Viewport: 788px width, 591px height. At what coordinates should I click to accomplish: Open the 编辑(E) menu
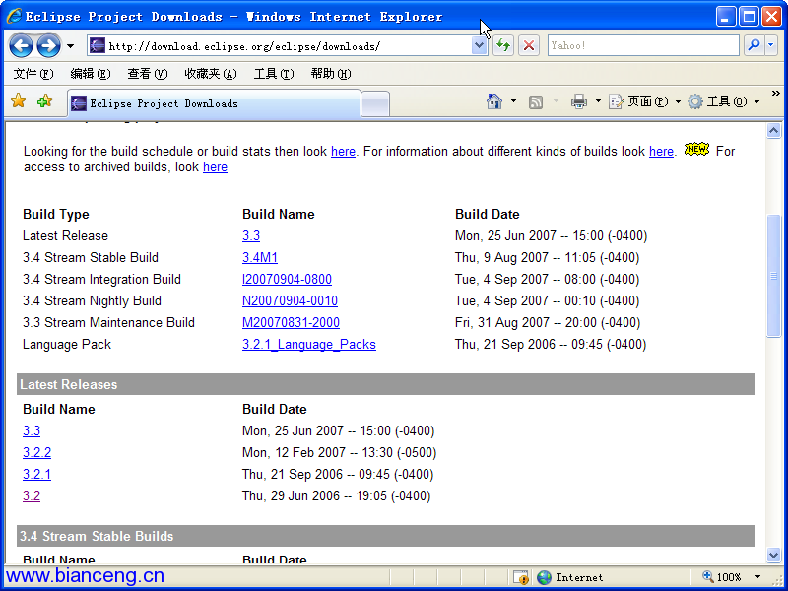(91, 74)
